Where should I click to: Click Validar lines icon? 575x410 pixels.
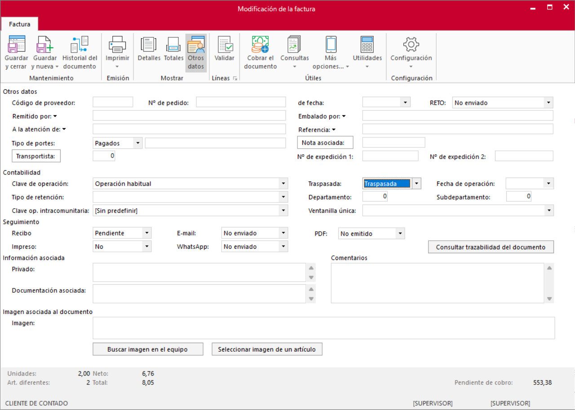pos(225,44)
